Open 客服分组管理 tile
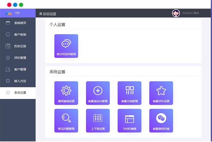The width and height of the screenshot is (212, 142). [129, 93]
